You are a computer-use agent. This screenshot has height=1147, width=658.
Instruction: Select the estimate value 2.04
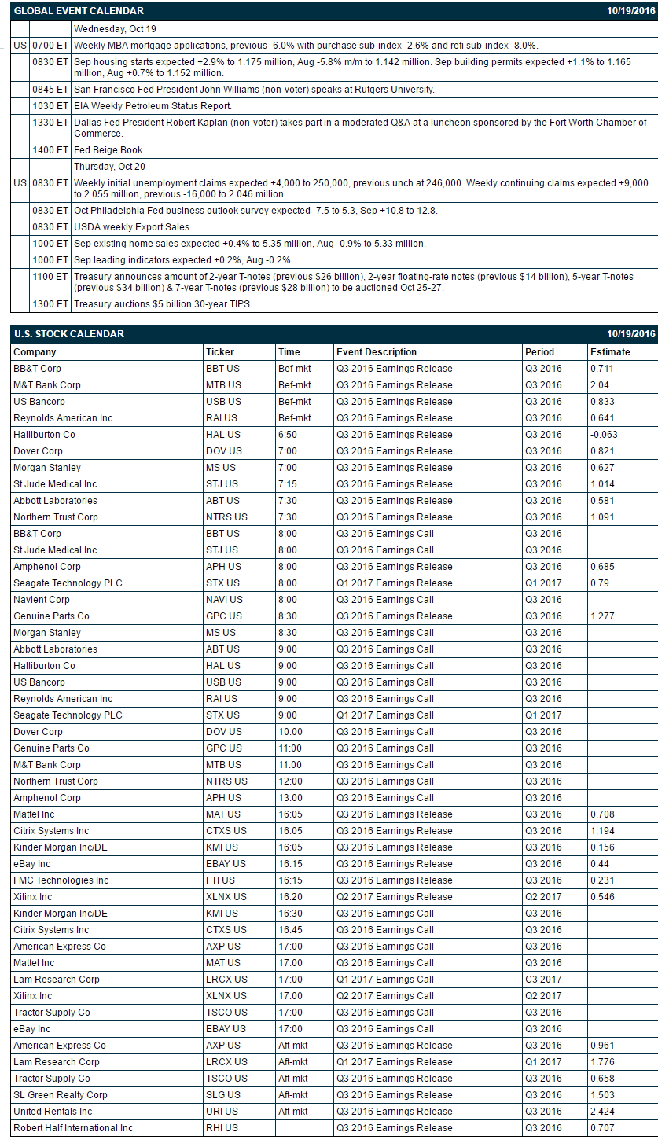pyautogui.click(x=599, y=385)
